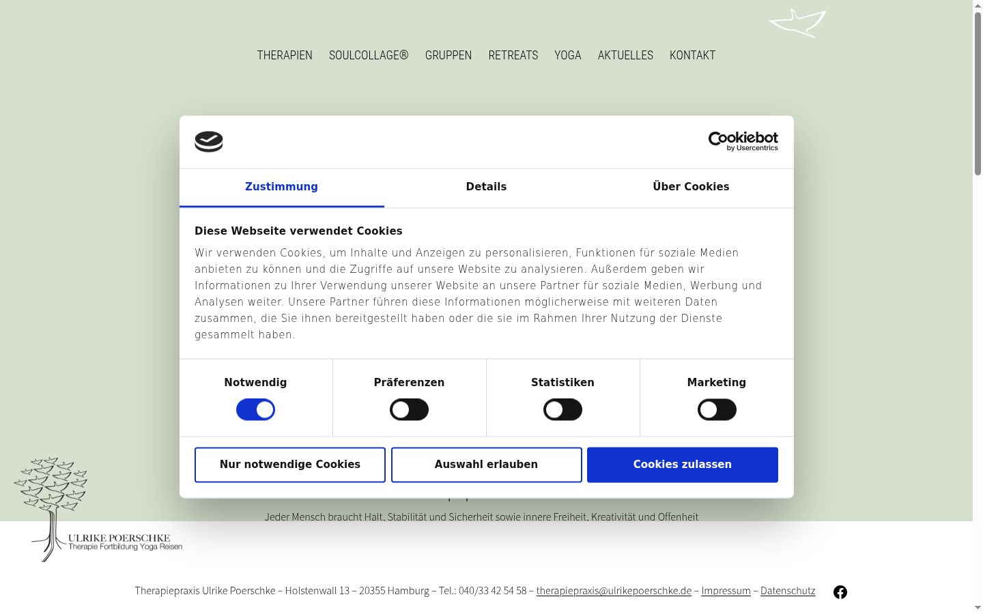Enable the Statistiken cookies switch
The image size is (983, 614).
(x=562, y=410)
